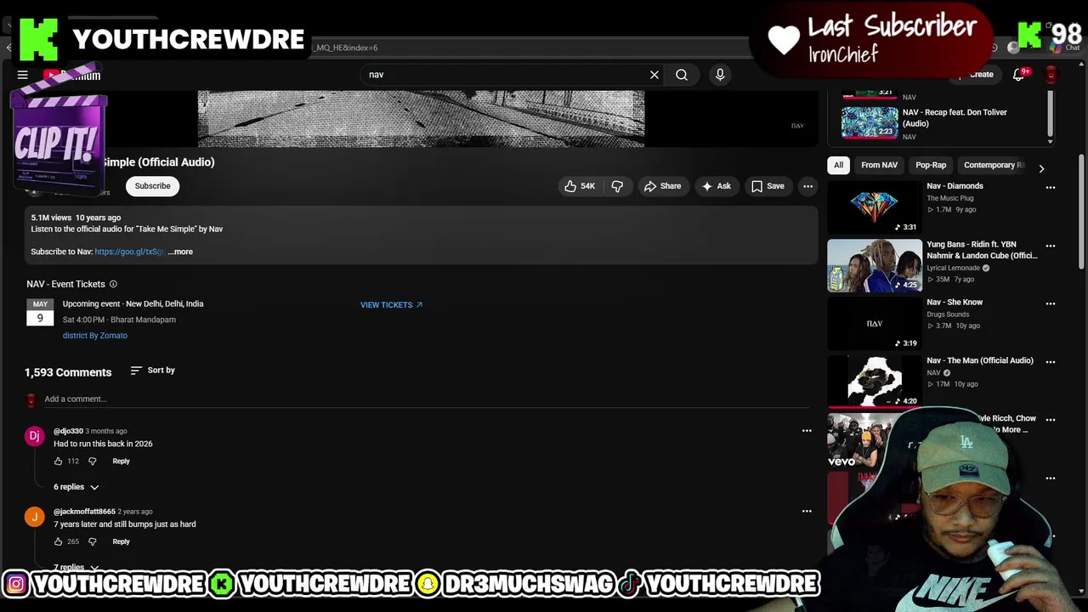
Task: Reply to @jackmoffatt8665's comment
Action: click(121, 541)
